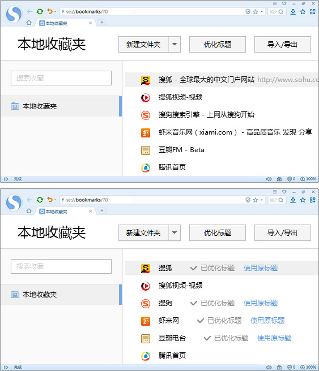Open the apps grid icon in the lower window
319x371 pixels.
pos(313,200)
